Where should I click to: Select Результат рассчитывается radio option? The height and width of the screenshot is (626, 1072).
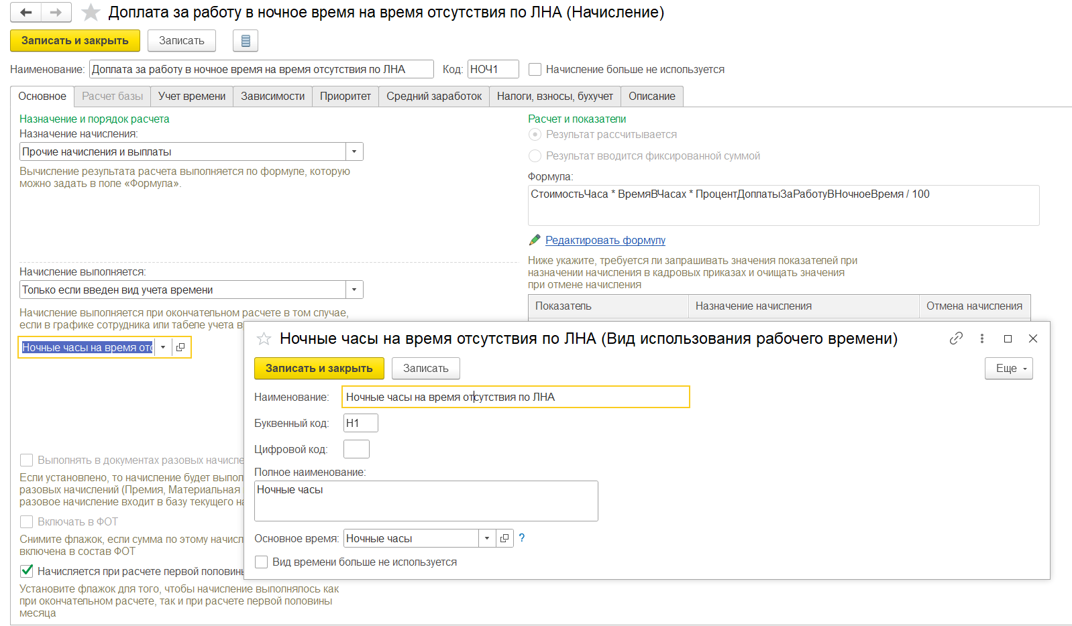point(535,134)
